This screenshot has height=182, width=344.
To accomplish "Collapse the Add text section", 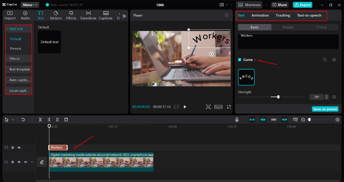I will click(8, 29).
